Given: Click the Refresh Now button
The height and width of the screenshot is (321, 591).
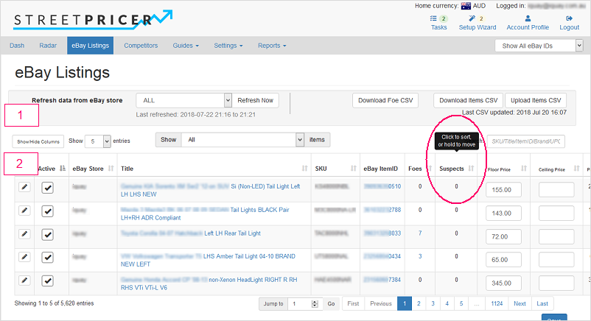Looking at the screenshot, I should click(256, 100).
